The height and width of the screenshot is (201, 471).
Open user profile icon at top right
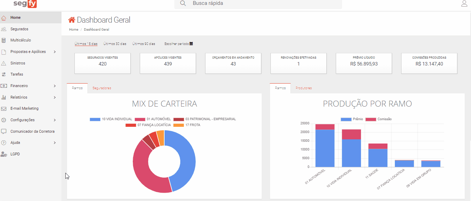pyautogui.click(x=464, y=4)
